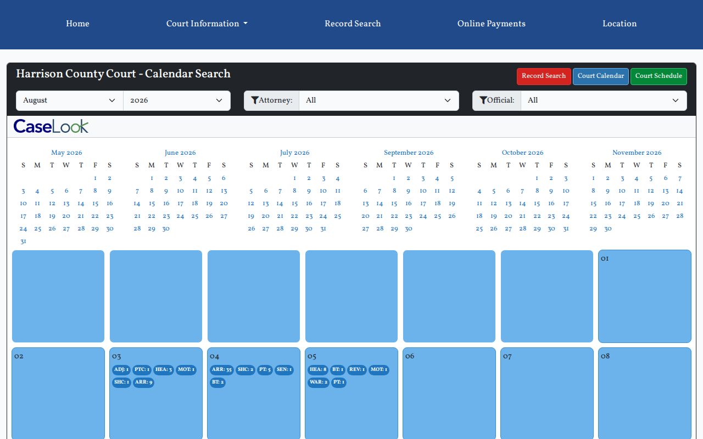Select the PTC: 1 badge on day 03
The height and width of the screenshot is (439, 703).
tap(142, 370)
